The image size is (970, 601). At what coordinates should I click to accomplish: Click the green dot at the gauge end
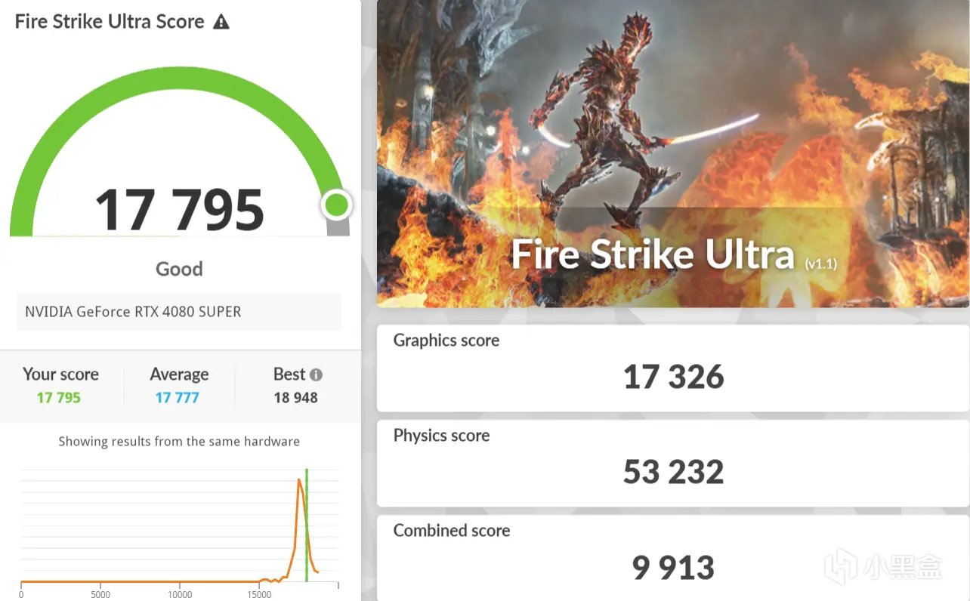click(x=336, y=205)
